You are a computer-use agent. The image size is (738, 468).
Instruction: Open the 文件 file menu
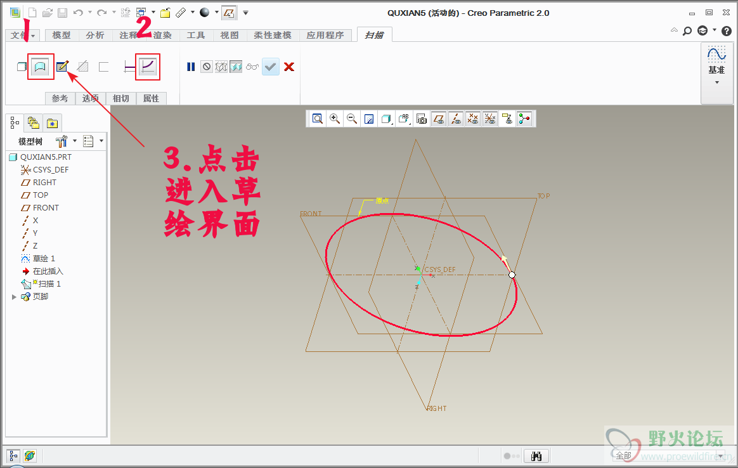[23, 36]
